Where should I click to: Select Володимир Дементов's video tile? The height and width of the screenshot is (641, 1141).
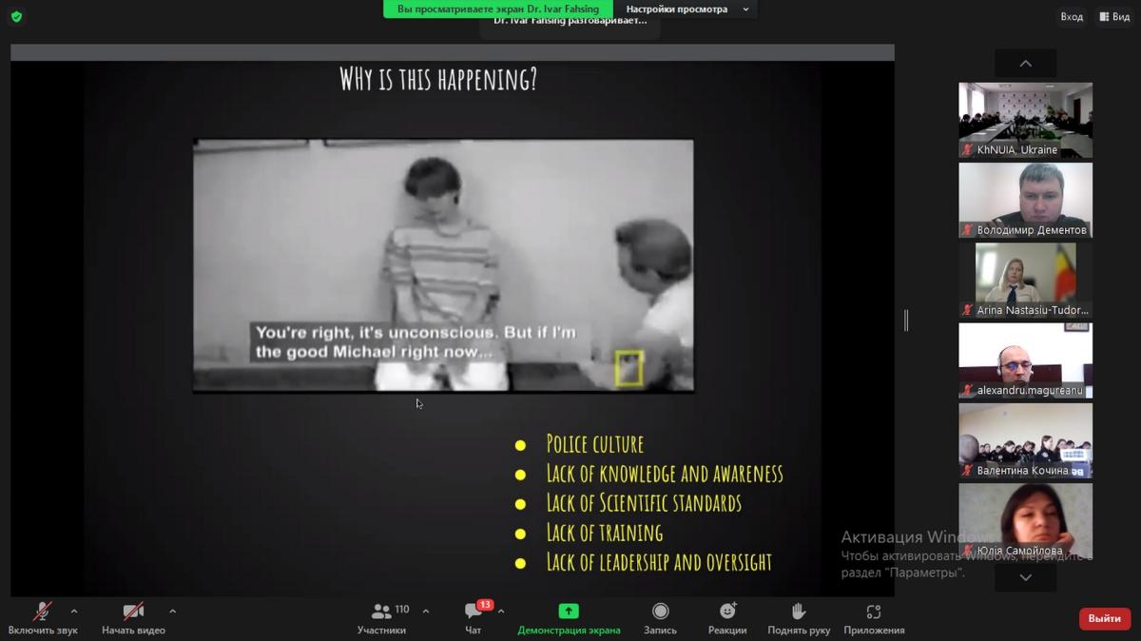1025,200
